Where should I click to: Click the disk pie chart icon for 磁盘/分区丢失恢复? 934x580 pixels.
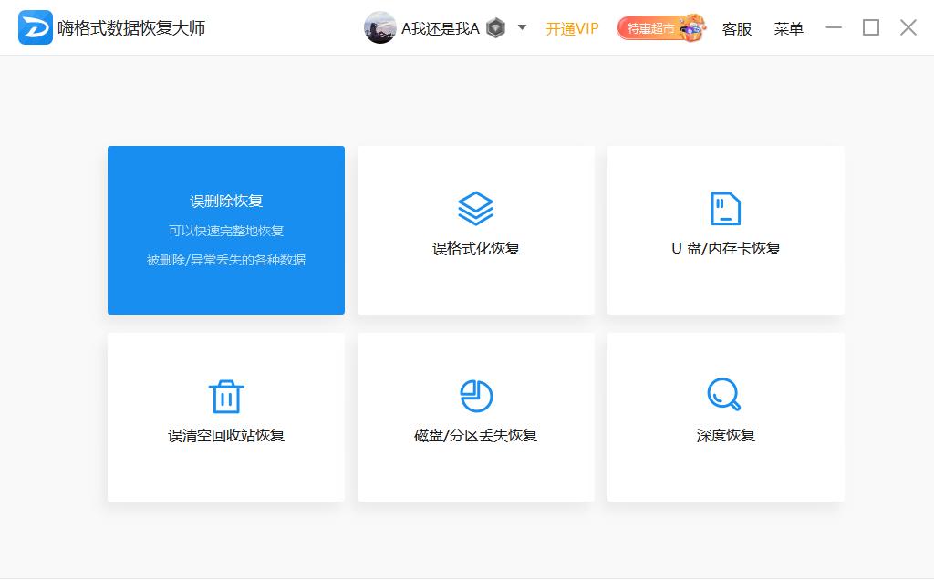coord(475,396)
